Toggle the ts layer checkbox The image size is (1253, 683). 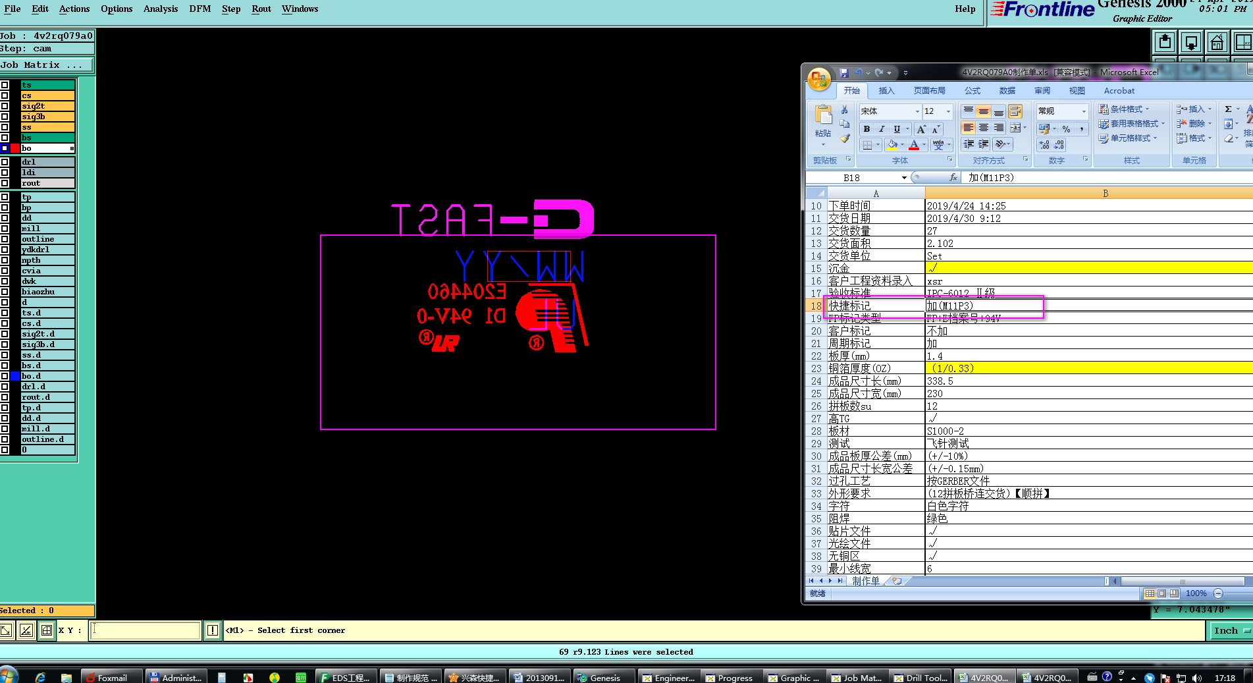pyautogui.click(x=5, y=85)
